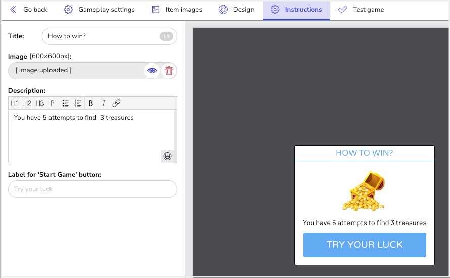Delete the uploaded image with trash icon
The width and height of the screenshot is (450, 278).
(169, 71)
